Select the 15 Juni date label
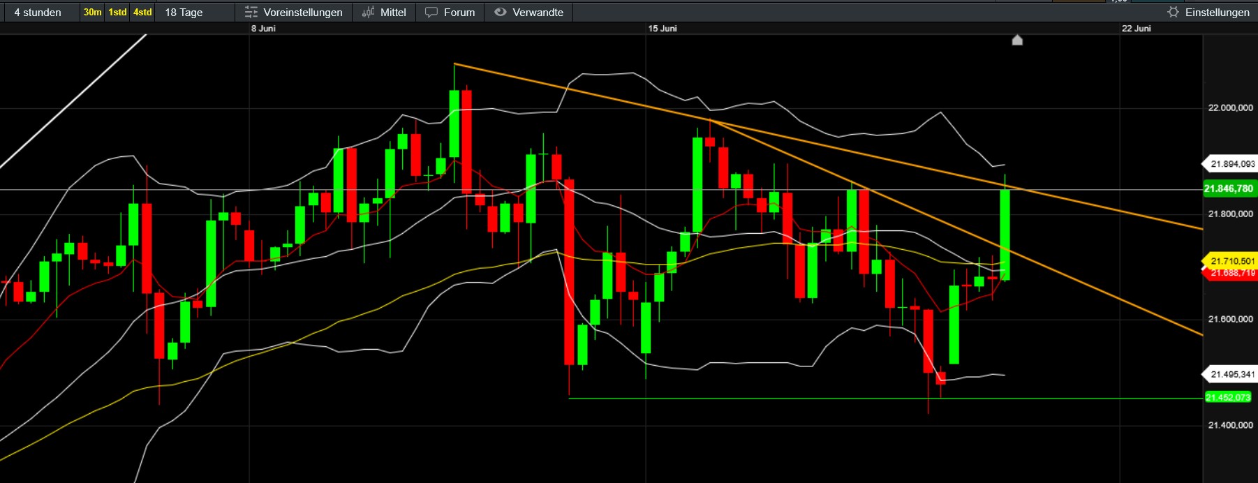 [x=663, y=29]
